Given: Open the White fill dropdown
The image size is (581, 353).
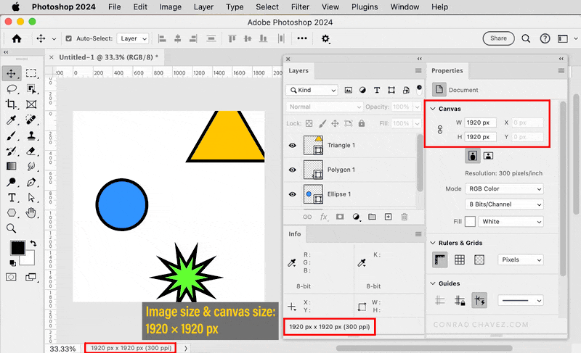Looking at the screenshot, I should [x=511, y=221].
